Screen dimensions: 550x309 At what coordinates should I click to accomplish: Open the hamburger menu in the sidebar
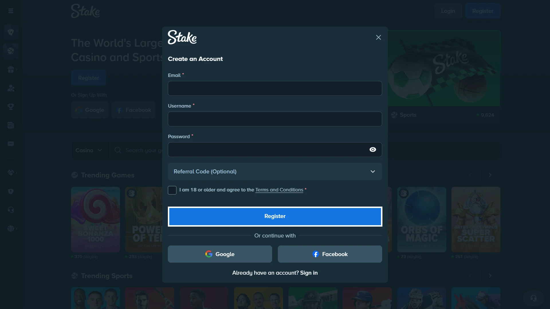11,11
